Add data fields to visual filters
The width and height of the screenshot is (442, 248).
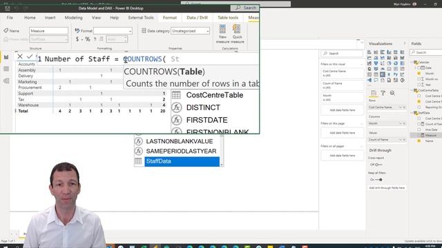(x=343, y=110)
